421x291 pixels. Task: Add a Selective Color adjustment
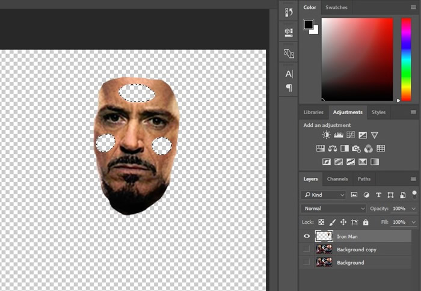point(363,162)
